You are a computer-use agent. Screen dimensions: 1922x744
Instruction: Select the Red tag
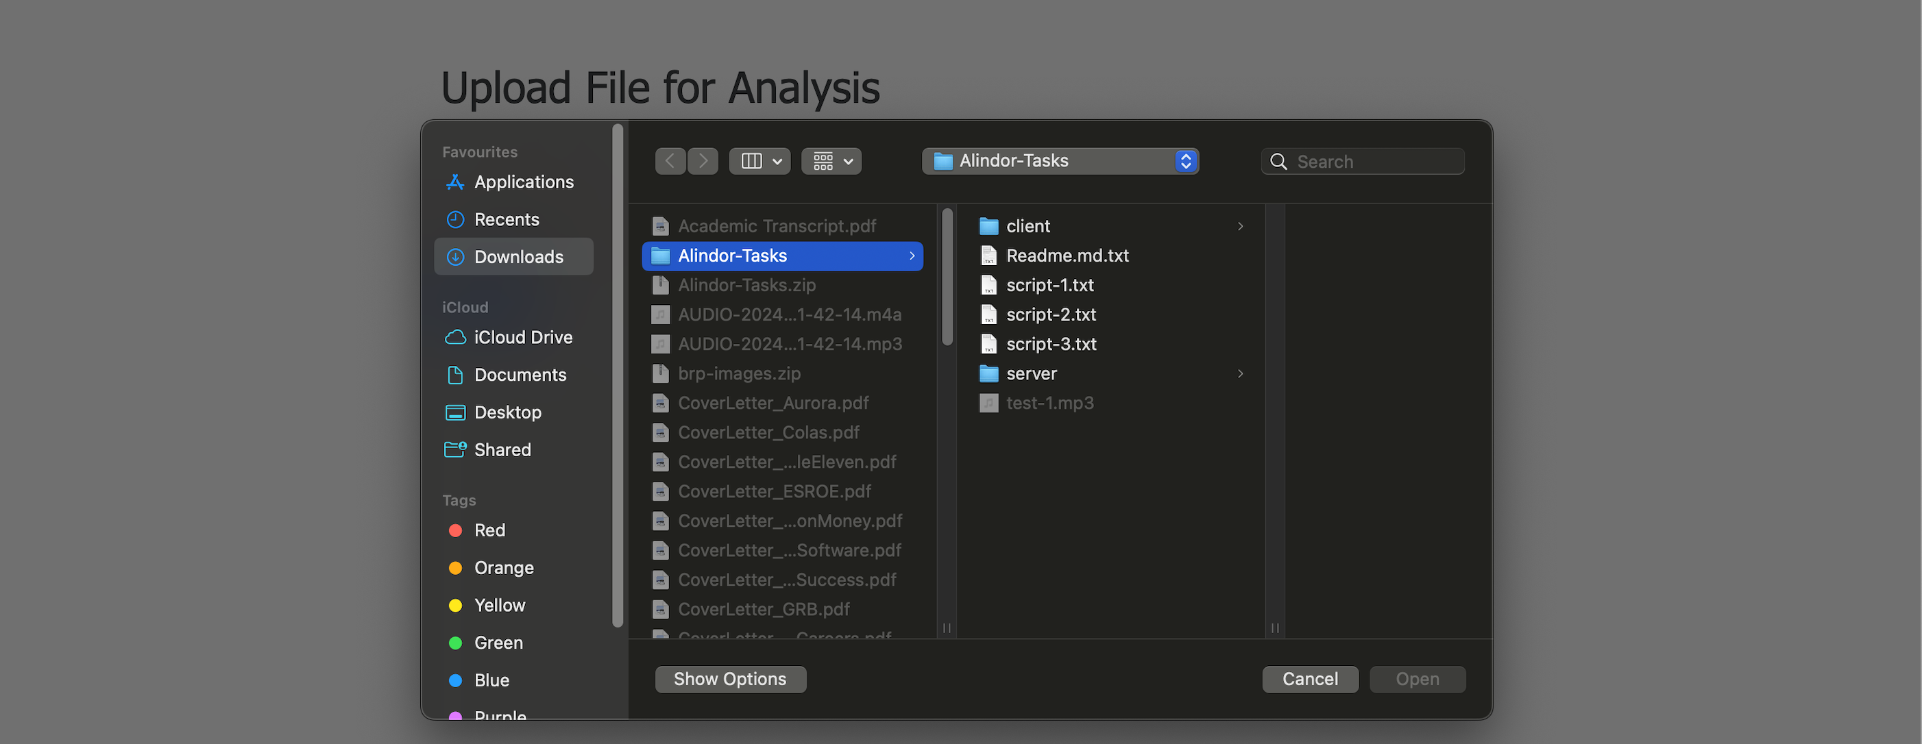click(x=489, y=531)
